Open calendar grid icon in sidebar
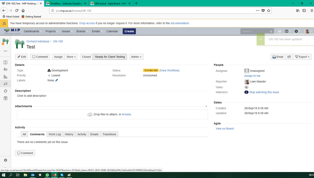This screenshot has width=314, height=178. click(x=5, y=98)
